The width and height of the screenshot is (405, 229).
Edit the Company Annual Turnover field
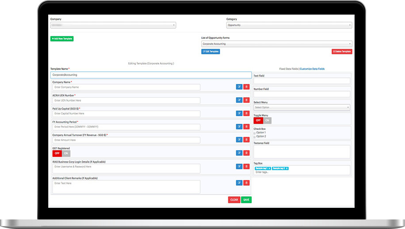[x=239, y=140]
